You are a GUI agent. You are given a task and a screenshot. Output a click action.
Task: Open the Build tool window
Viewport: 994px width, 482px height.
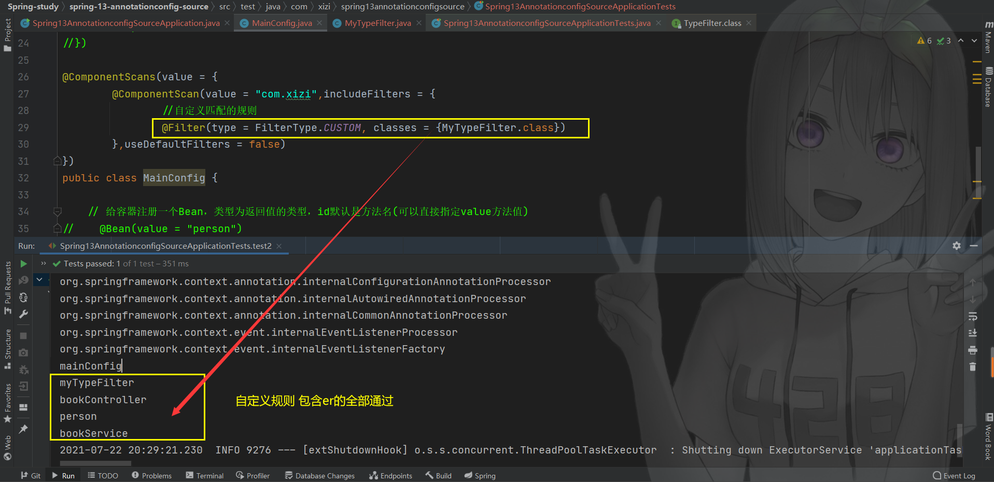tap(438, 475)
